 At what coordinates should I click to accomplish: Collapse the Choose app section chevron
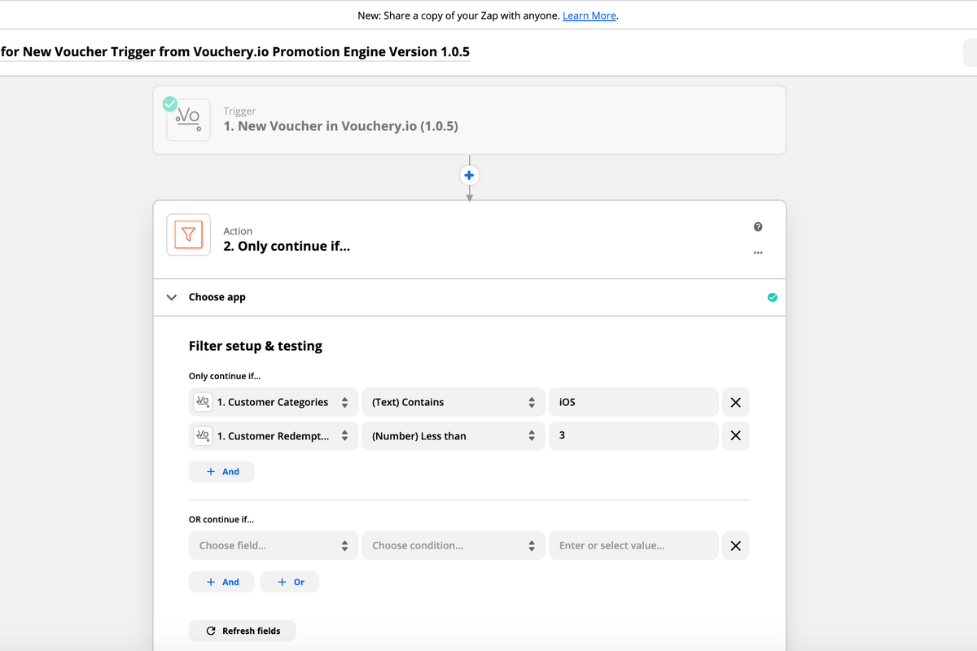click(x=171, y=297)
